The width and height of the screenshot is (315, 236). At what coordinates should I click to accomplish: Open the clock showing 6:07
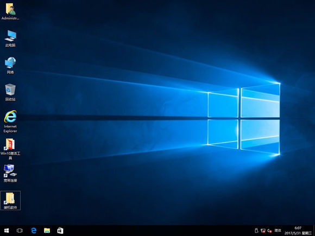[x=298, y=231]
